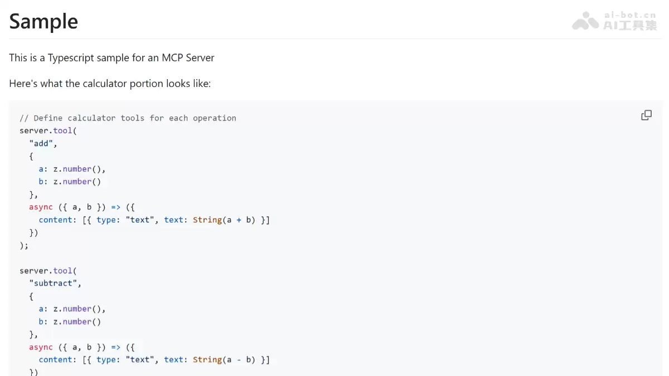The image size is (669, 376).
Task: Click the AI工具集 watermark text
Action: tap(631, 25)
